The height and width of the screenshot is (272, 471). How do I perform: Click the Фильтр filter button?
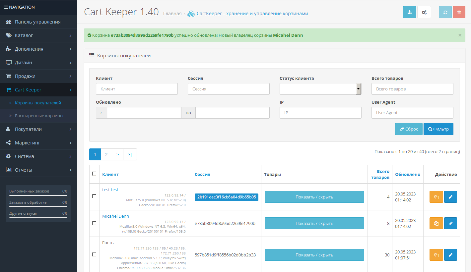coord(438,129)
